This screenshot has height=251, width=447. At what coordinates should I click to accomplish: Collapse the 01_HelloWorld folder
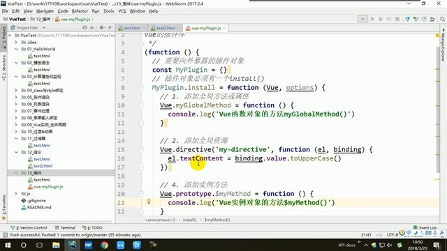coord(16,49)
